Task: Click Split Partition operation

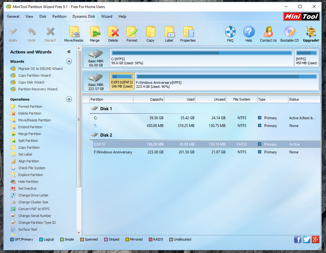Action: [28, 141]
